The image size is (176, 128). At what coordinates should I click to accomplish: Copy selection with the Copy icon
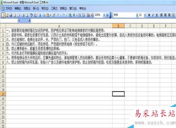[x=44, y=15]
